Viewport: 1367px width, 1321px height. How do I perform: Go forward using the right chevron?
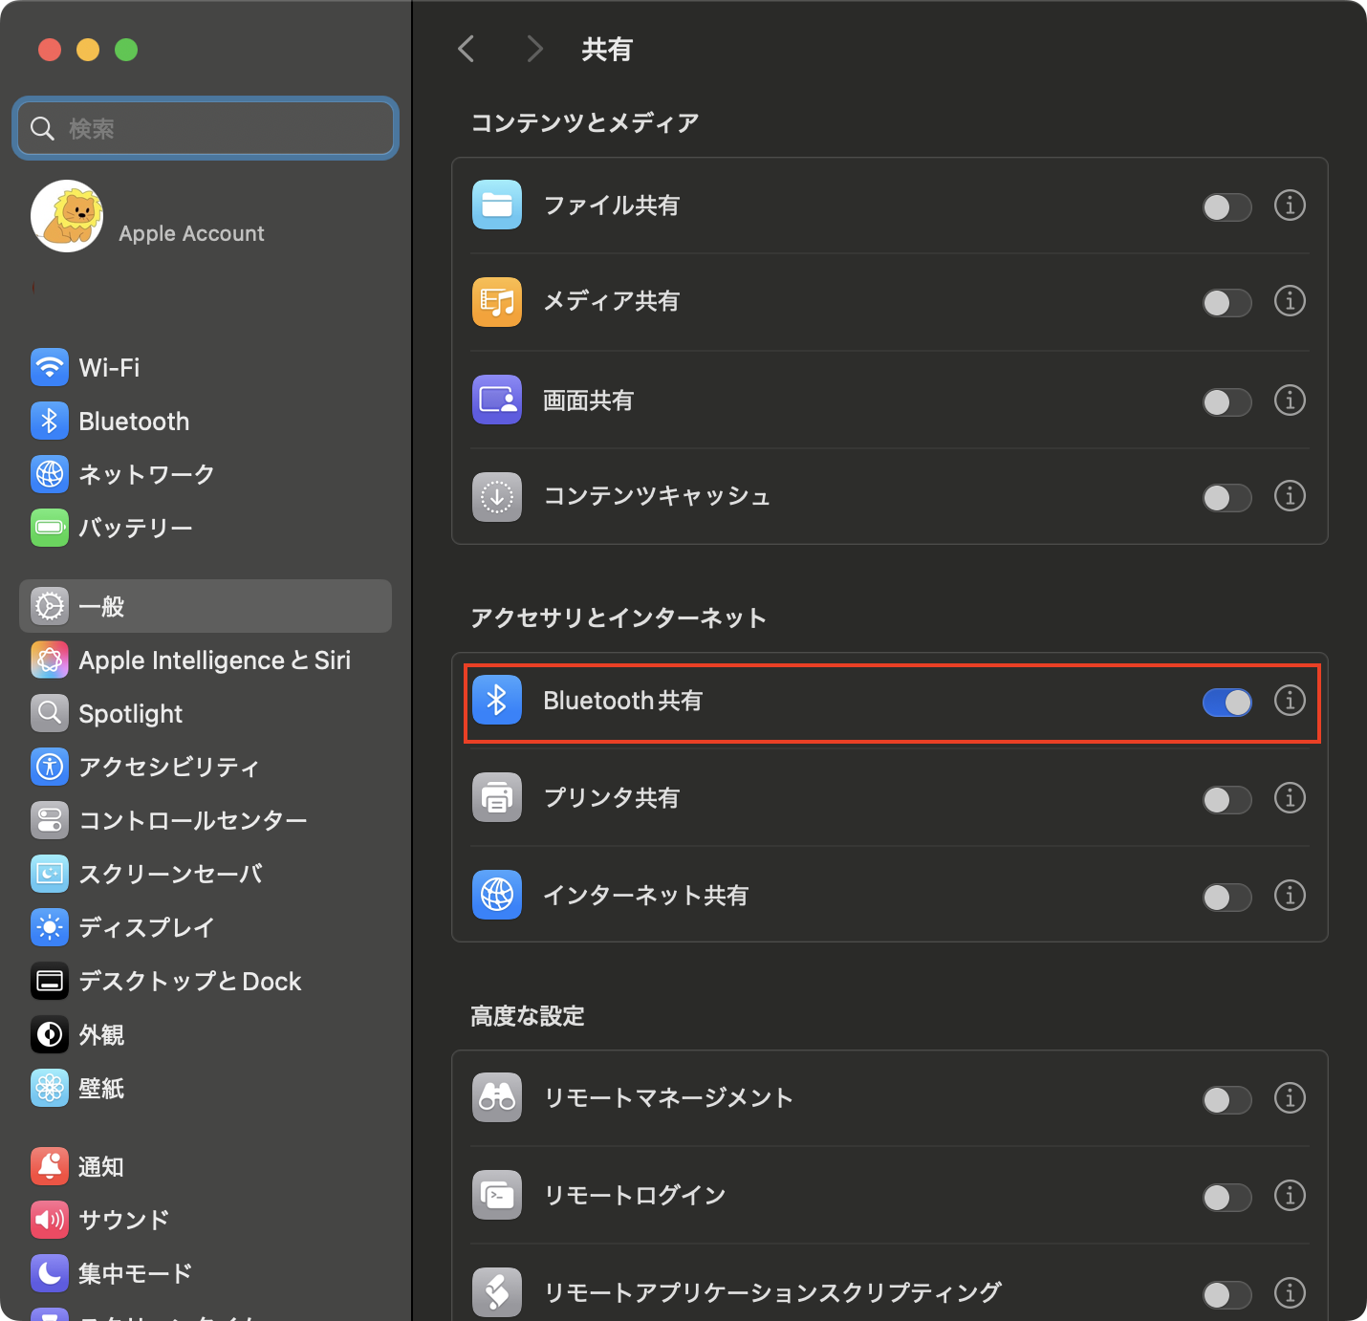coord(534,49)
